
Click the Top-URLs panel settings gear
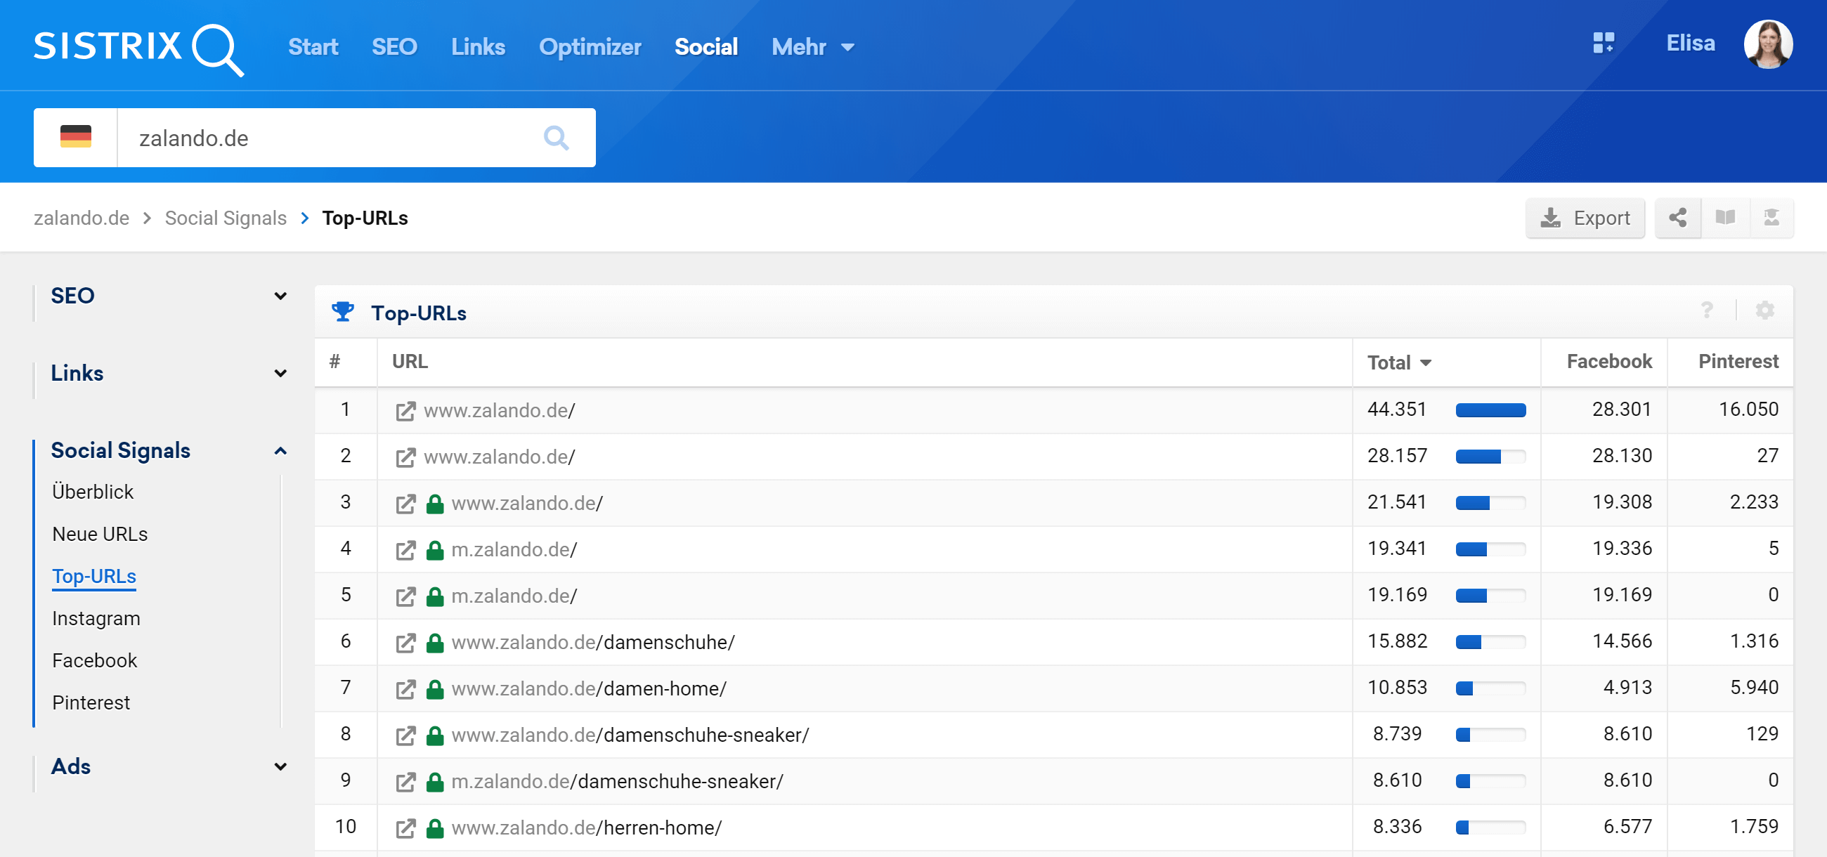[1764, 310]
